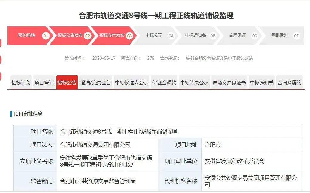Image resolution: width=310 pixels, height=193 pixels.
Task: Open the 进场交易见证书 tab
Action: [x=229, y=82]
